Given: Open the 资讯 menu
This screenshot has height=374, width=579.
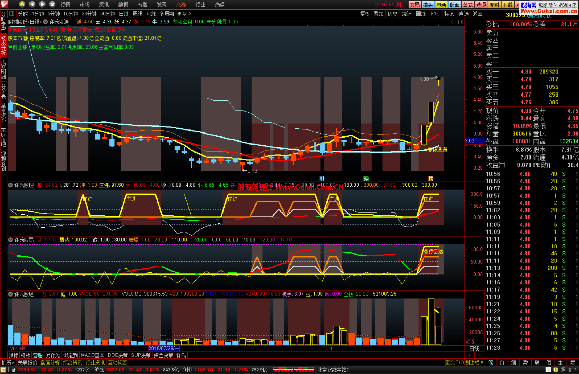Looking at the screenshot, I should [x=104, y=4].
